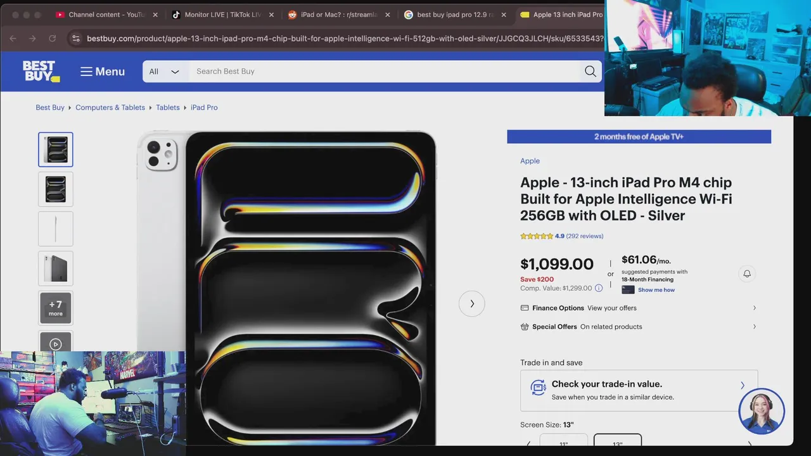Close the best buy ipad pro tab
This screenshot has width=811, height=456.
(x=504, y=15)
